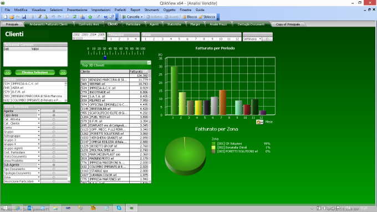Open the Cancella dropdown arrow
The image size is (377, 212).
(x=141, y=17)
